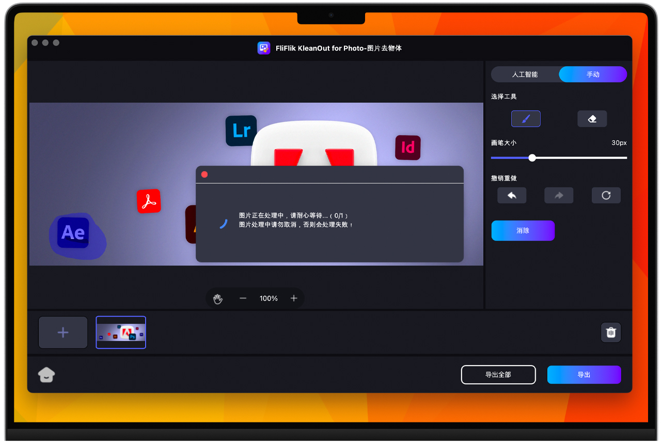Close the processing dialog with red dot
The width and height of the screenshot is (662, 443).
[204, 175]
